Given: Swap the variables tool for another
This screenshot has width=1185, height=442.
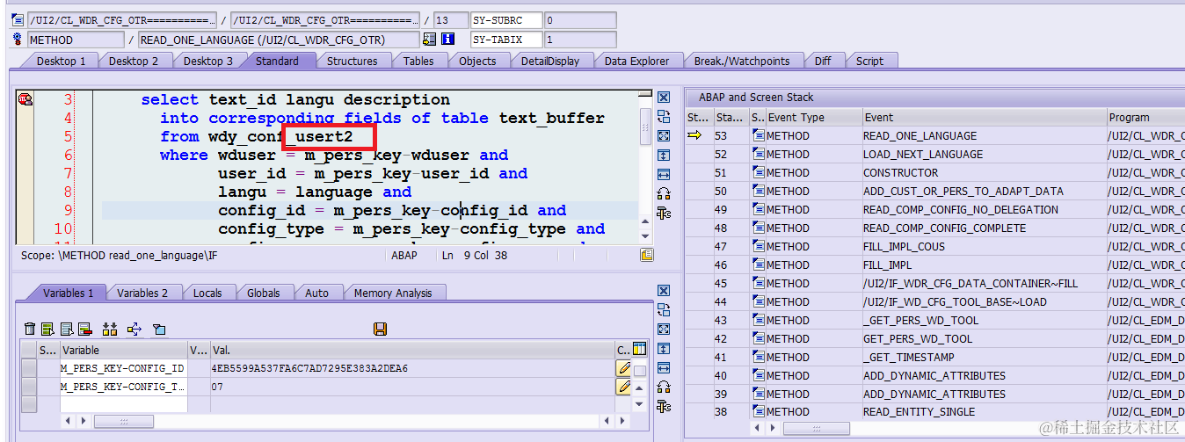Looking at the screenshot, I should [664, 310].
